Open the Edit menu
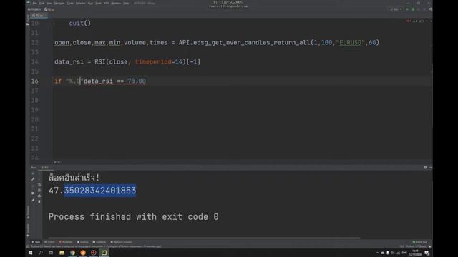 (x=42, y=3)
